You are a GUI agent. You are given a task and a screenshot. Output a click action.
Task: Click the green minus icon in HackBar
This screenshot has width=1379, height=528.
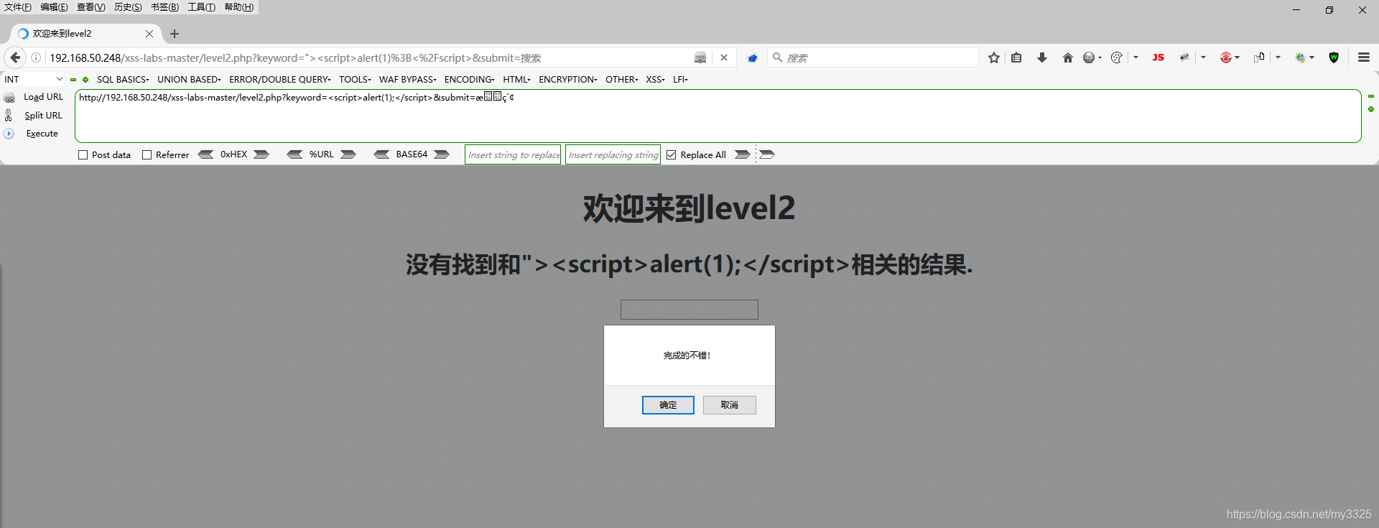73,80
